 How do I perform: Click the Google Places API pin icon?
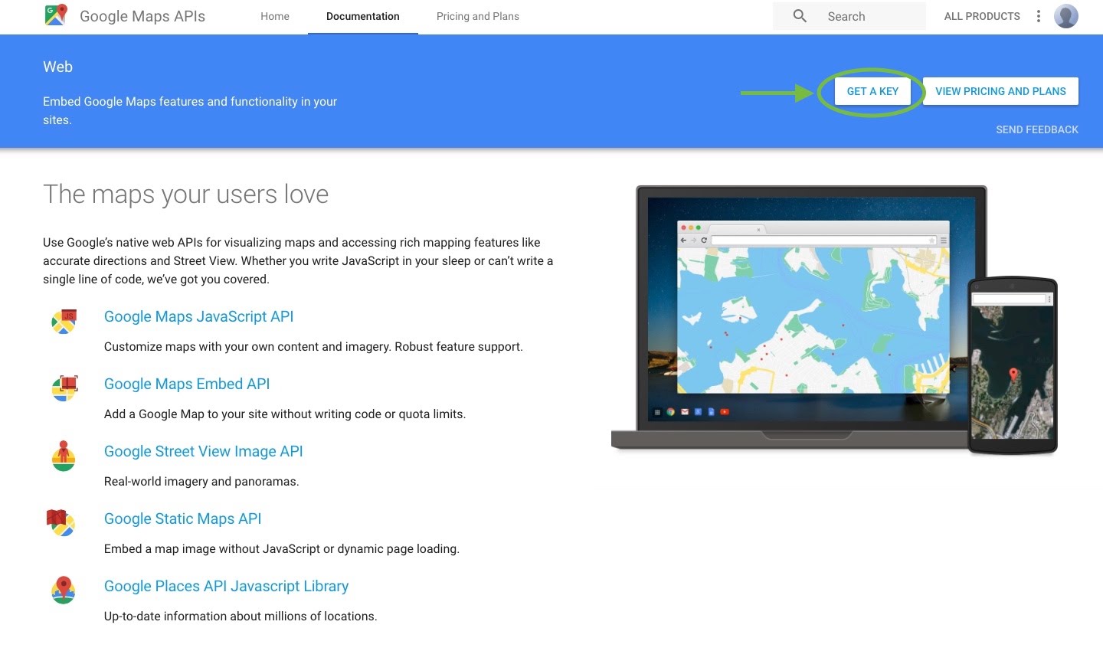(64, 590)
